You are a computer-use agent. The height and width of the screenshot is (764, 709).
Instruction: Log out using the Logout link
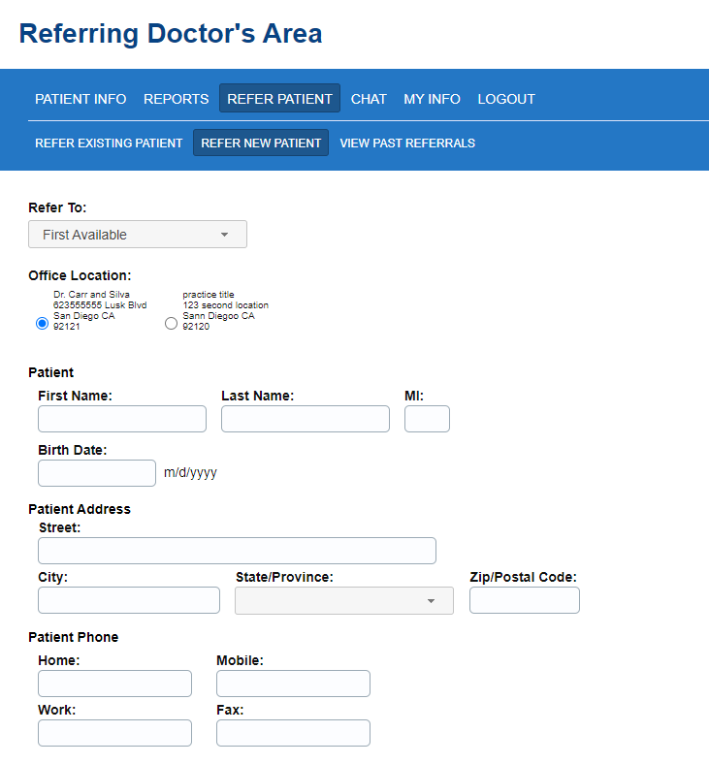click(506, 99)
